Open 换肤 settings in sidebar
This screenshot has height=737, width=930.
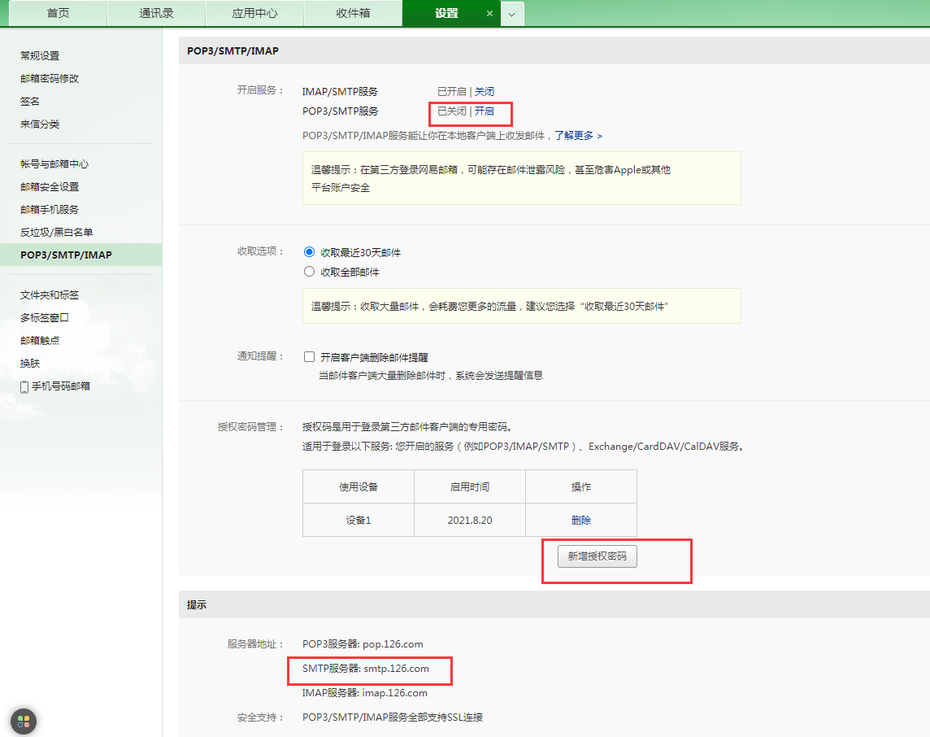pos(30,363)
